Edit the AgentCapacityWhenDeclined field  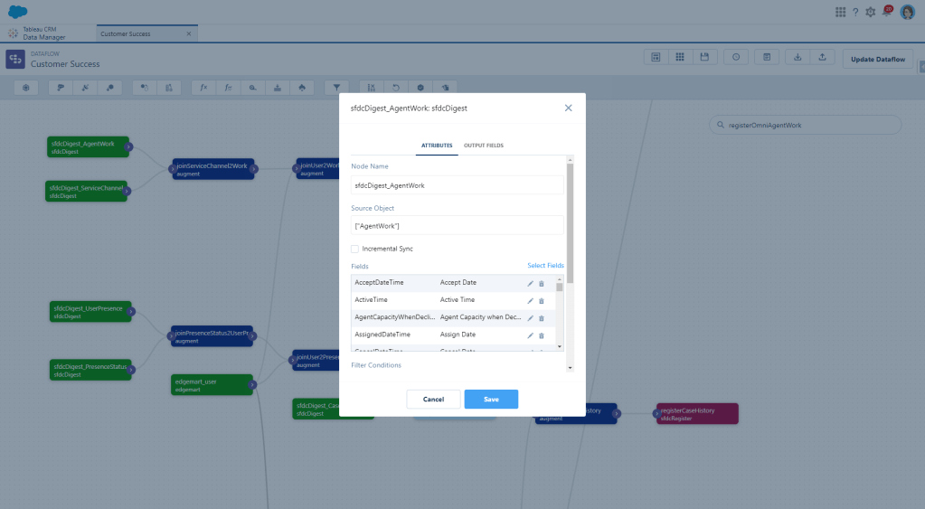point(531,318)
